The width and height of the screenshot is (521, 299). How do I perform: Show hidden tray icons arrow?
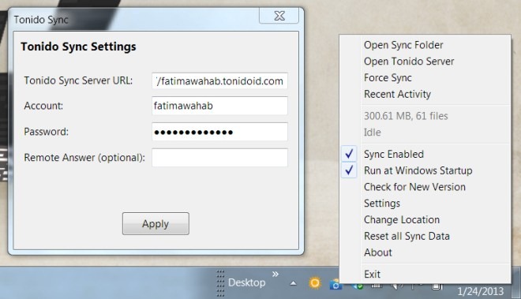click(x=293, y=283)
